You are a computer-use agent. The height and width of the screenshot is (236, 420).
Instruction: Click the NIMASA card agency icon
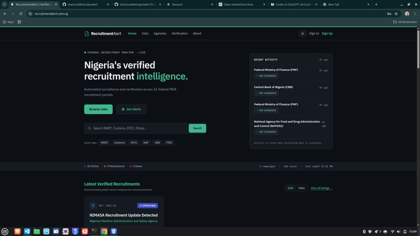[x=93, y=205]
